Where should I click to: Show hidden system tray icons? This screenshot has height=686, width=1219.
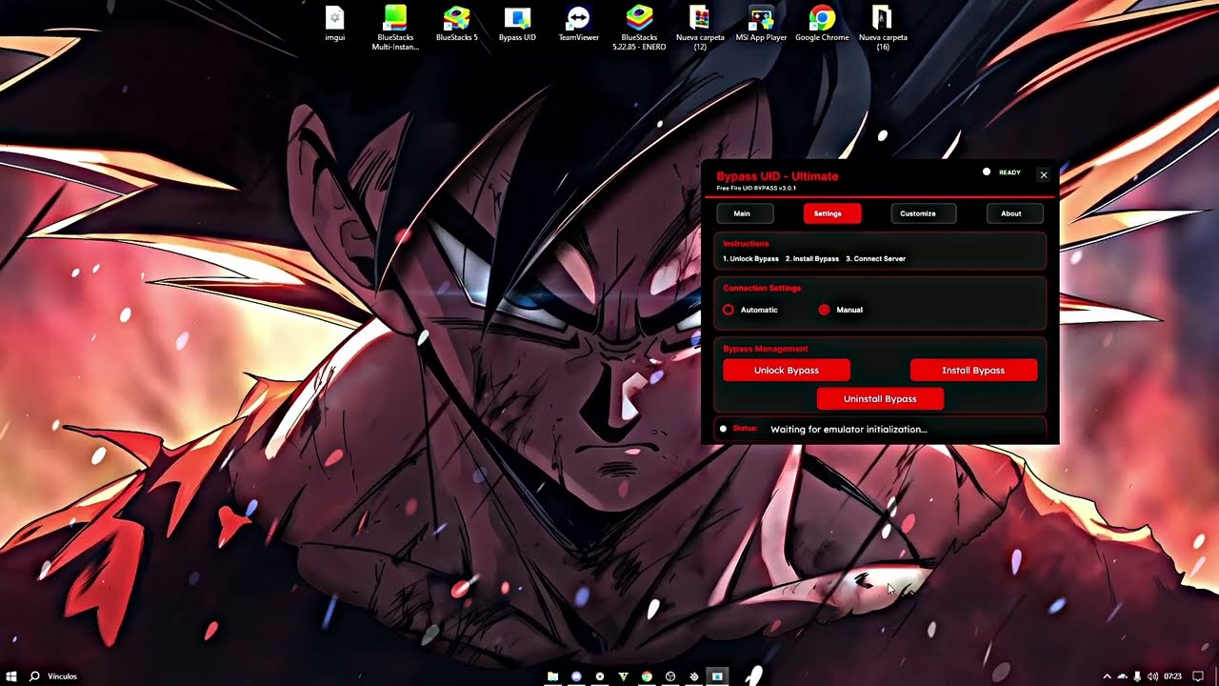click(1107, 676)
